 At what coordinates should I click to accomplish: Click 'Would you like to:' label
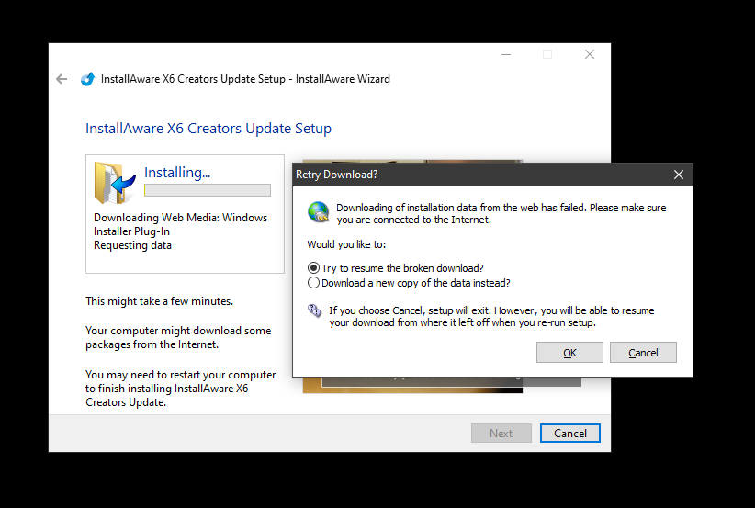pyautogui.click(x=346, y=244)
